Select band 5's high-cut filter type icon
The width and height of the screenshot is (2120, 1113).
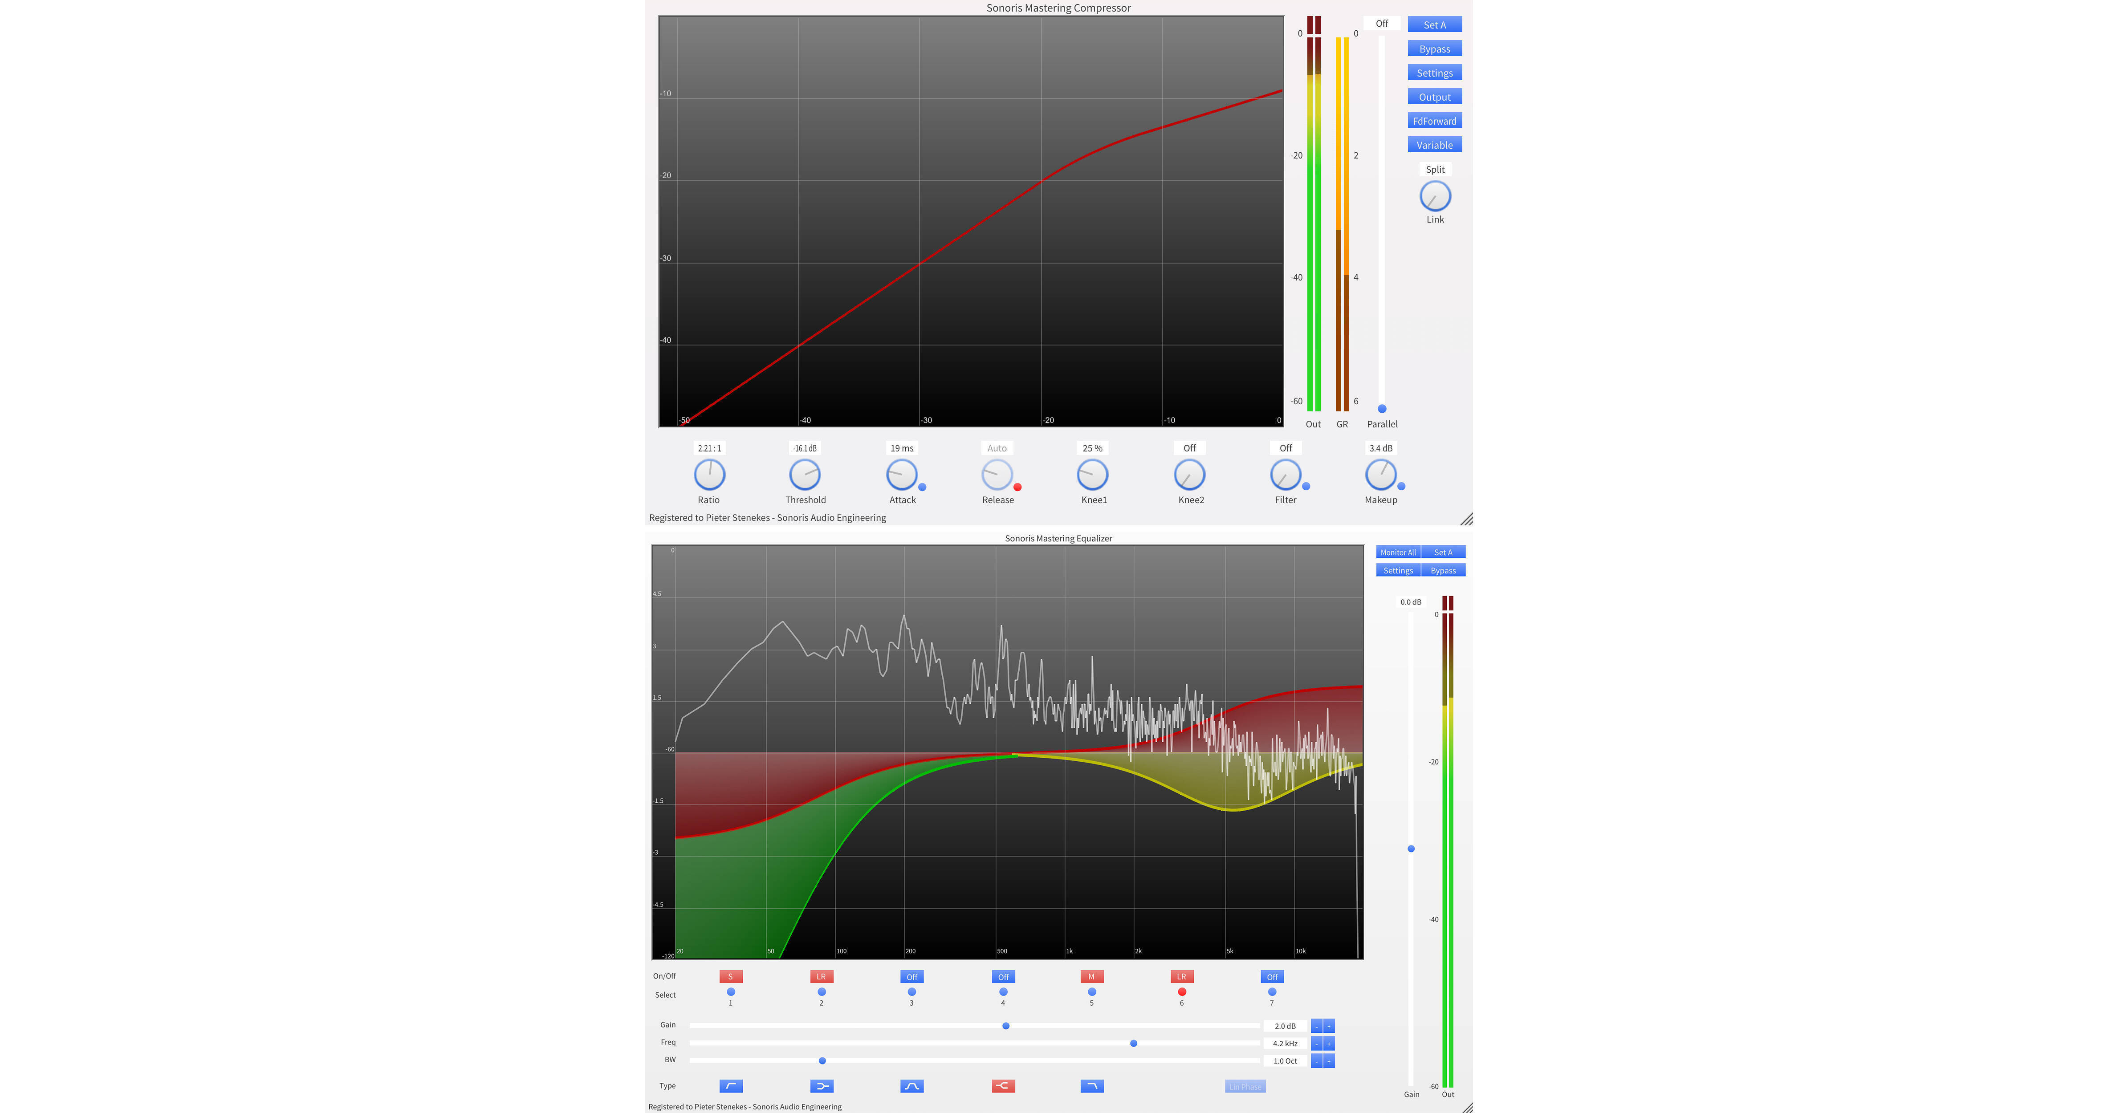pyautogui.click(x=1092, y=1085)
